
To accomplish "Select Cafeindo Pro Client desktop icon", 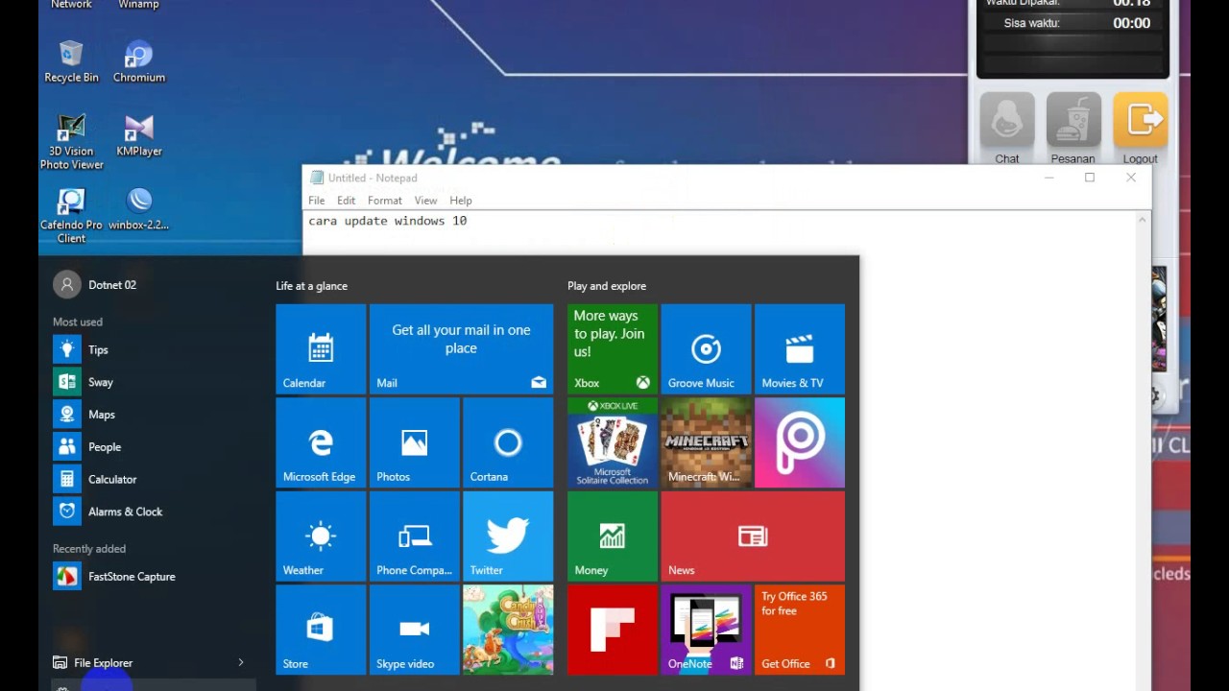I will click(71, 216).
